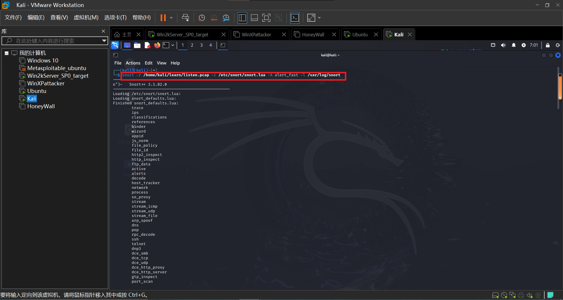Open the 编辑(E) menu
Image resolution: width=563 pixels, height=300 pixels.
click(x=36, y=18)
